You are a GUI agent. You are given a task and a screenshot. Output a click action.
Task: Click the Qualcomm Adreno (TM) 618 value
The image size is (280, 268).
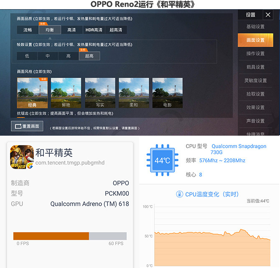point(90,204)
